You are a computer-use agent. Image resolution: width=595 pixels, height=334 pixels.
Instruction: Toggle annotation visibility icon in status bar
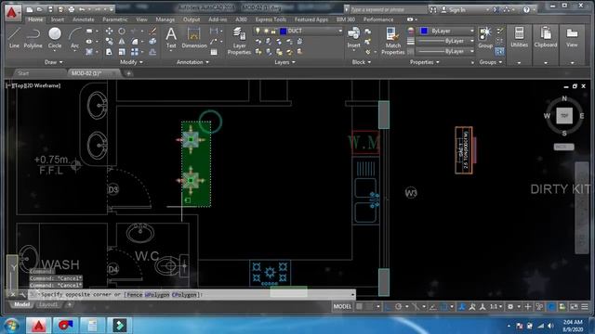472,306
